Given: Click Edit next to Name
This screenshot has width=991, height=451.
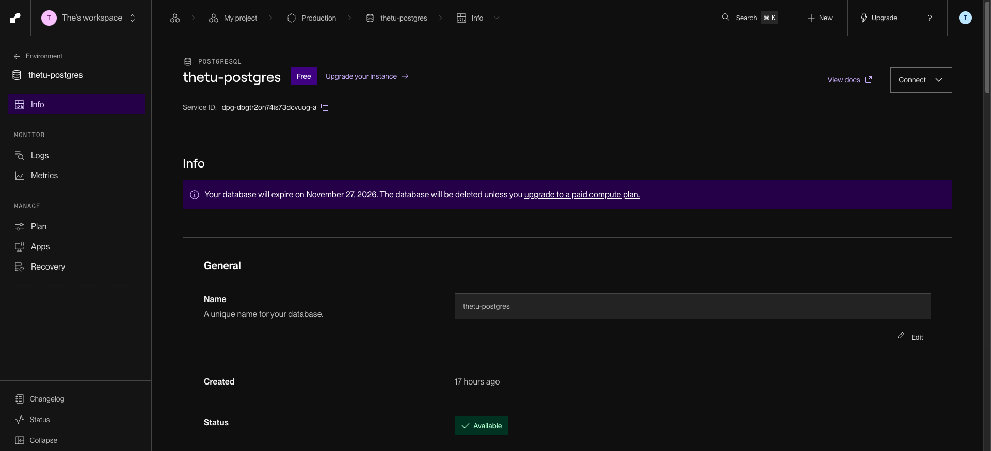Looking at the screenshot, I should coord(910,337).
